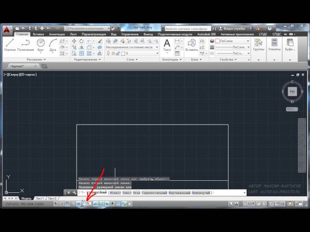Click the Stretch tool icon
The height and width of the screenshot is (232, 310).
pos(74,54)
